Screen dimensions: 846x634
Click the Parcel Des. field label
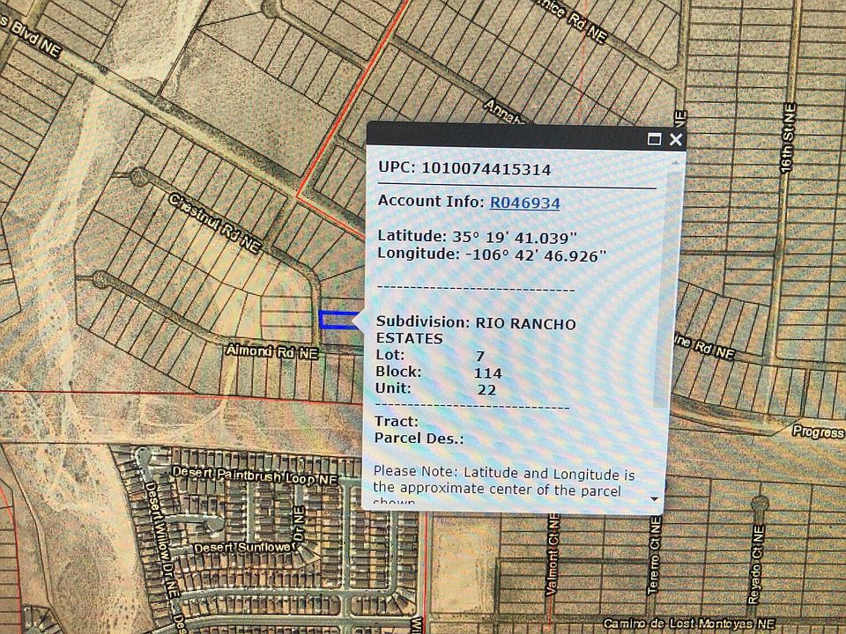click(x=419, y=439)
